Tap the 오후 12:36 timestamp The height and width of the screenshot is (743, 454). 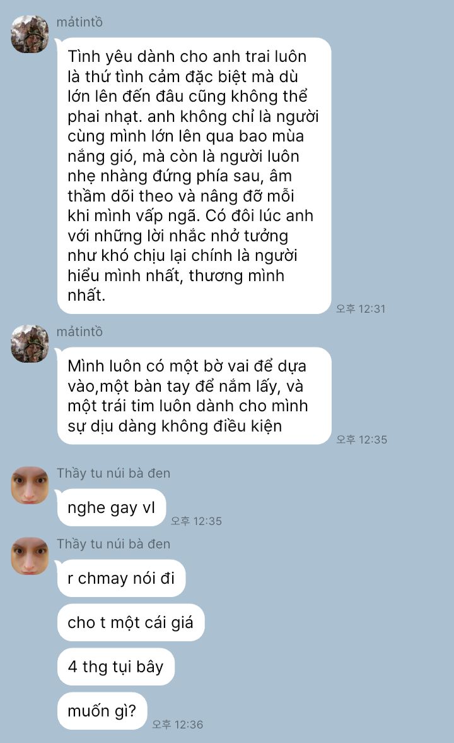tap(177, 725)
